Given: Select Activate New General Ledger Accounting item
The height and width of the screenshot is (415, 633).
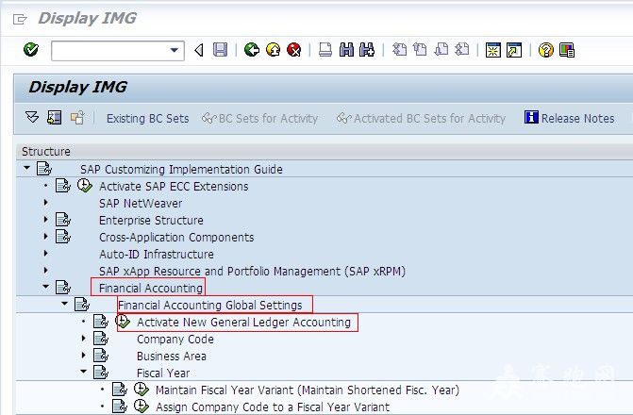Looking at the screenshot, I should pos(243,322).
